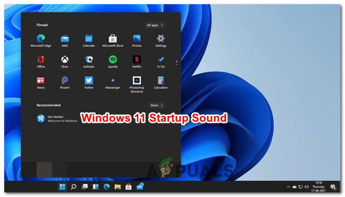Open Get Started recommended item
The image size is (345, 197).
coord(57,119)
